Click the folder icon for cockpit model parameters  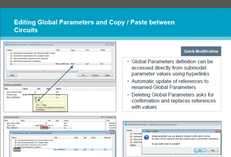coord(12,56)
